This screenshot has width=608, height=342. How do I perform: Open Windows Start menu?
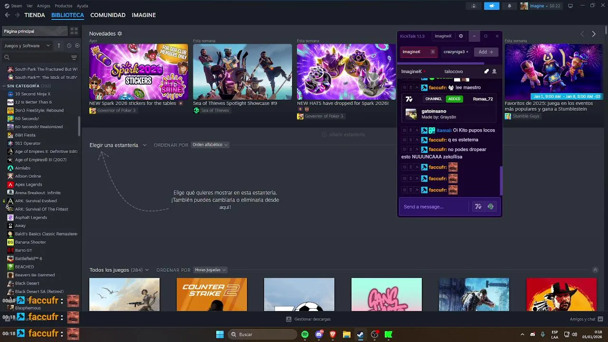(220, 334)
